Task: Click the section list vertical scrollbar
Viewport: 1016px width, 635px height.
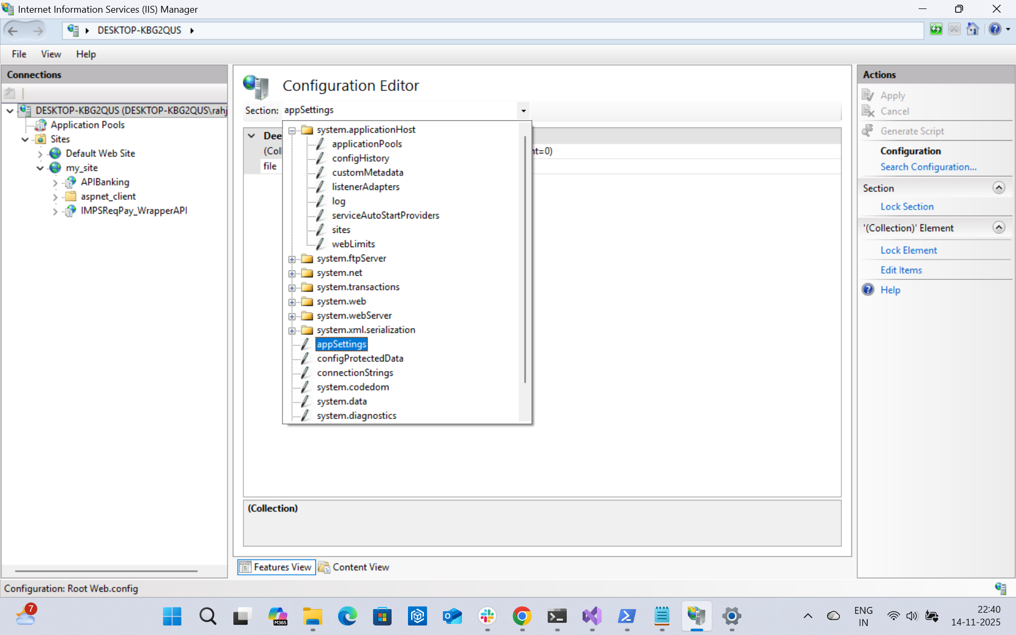Action: [x=524, y=259]
